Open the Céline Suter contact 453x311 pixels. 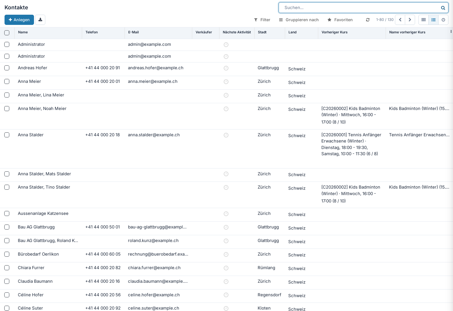(x=30, y=308)
